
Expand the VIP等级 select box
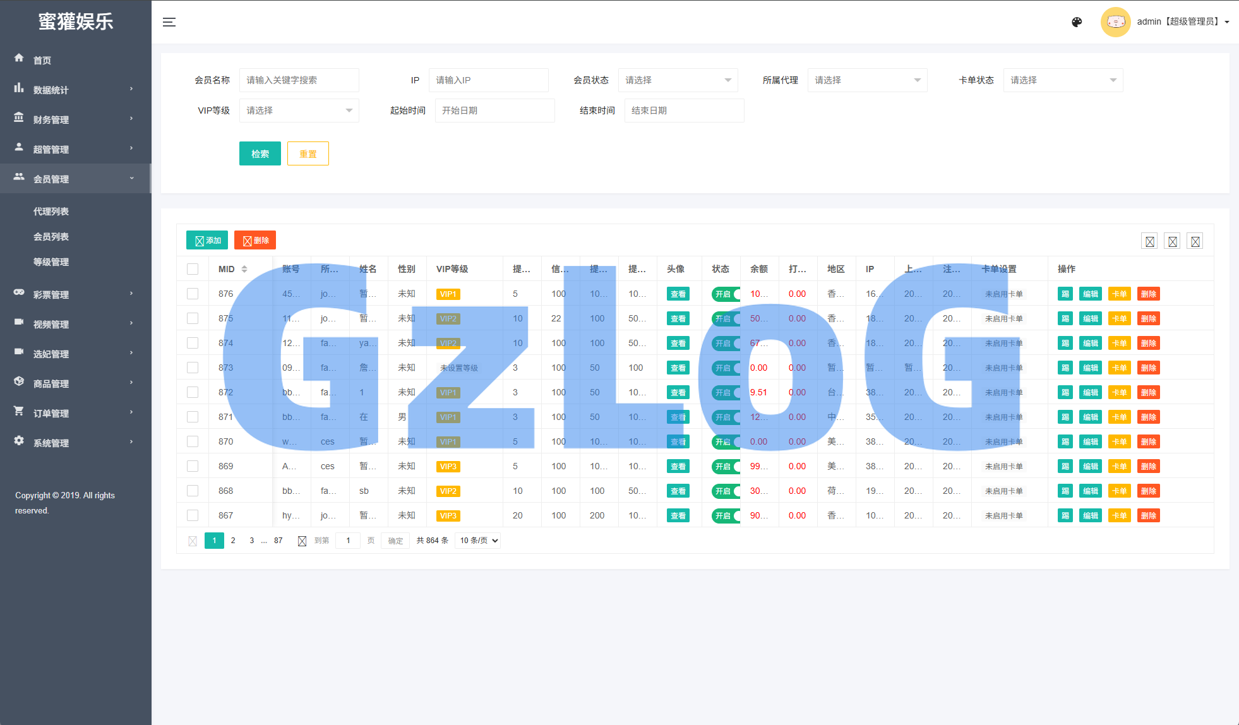(299, 111)
